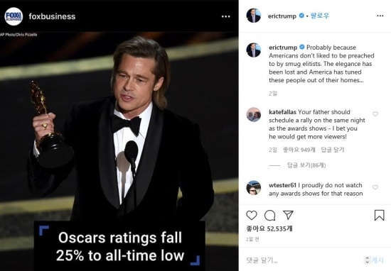Like wtester61 comment heart
391x271 pixels.
pyautogui.click(x=375, y=187)
